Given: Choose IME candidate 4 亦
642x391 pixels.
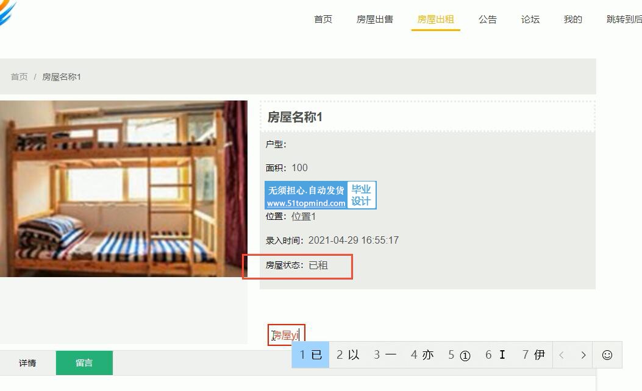Looking at the screenshot, I should (422, 355).
